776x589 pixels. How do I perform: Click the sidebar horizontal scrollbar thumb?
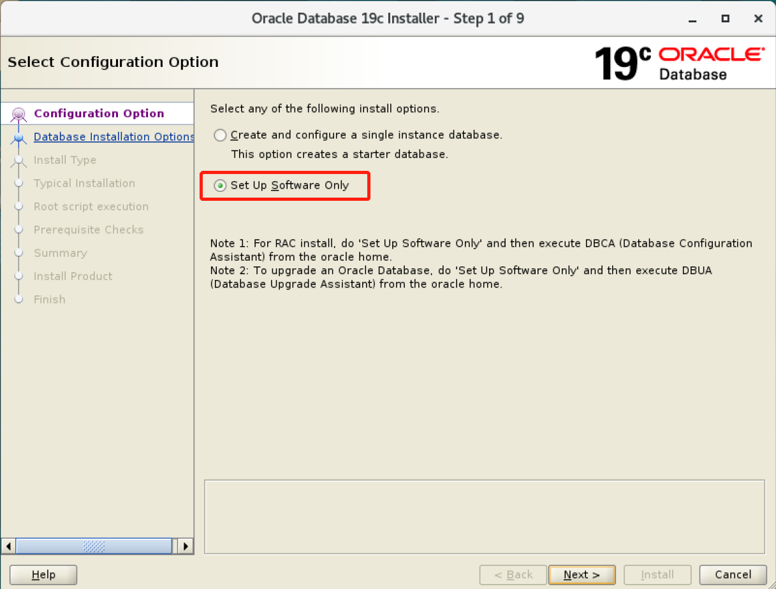94,546
